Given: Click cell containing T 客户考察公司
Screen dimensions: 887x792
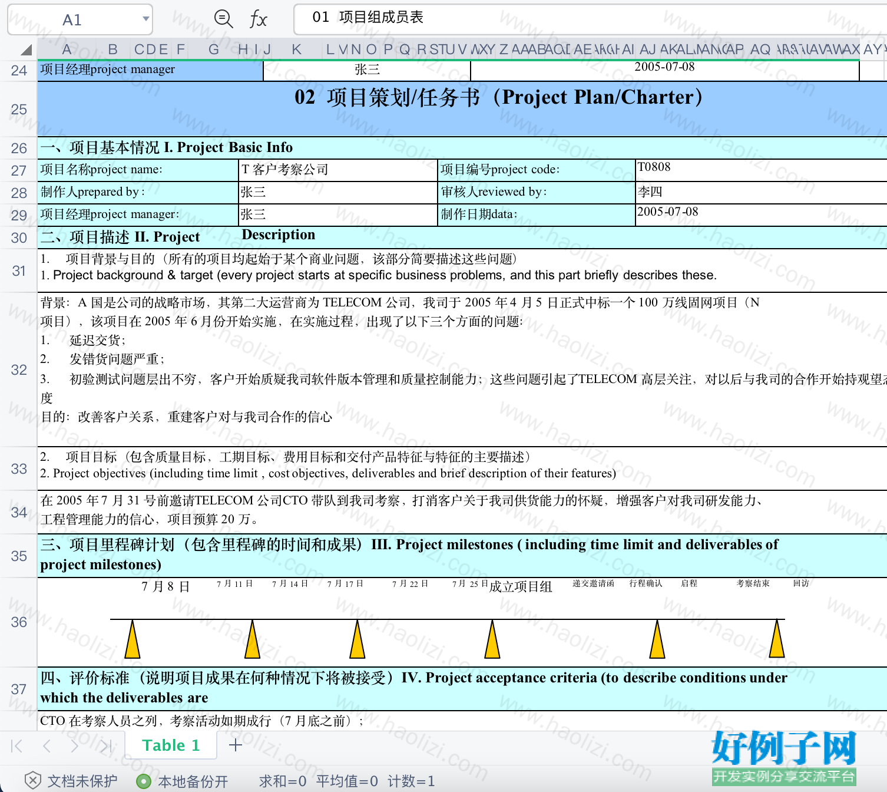Looking at the screenshot, I should [338, 170].
